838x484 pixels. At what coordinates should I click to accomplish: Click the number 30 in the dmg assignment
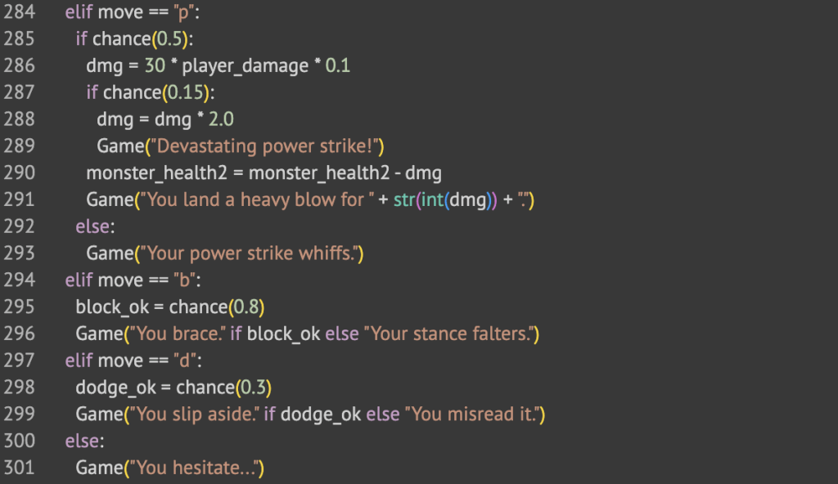pyautogui.click(x=155, y=66)
